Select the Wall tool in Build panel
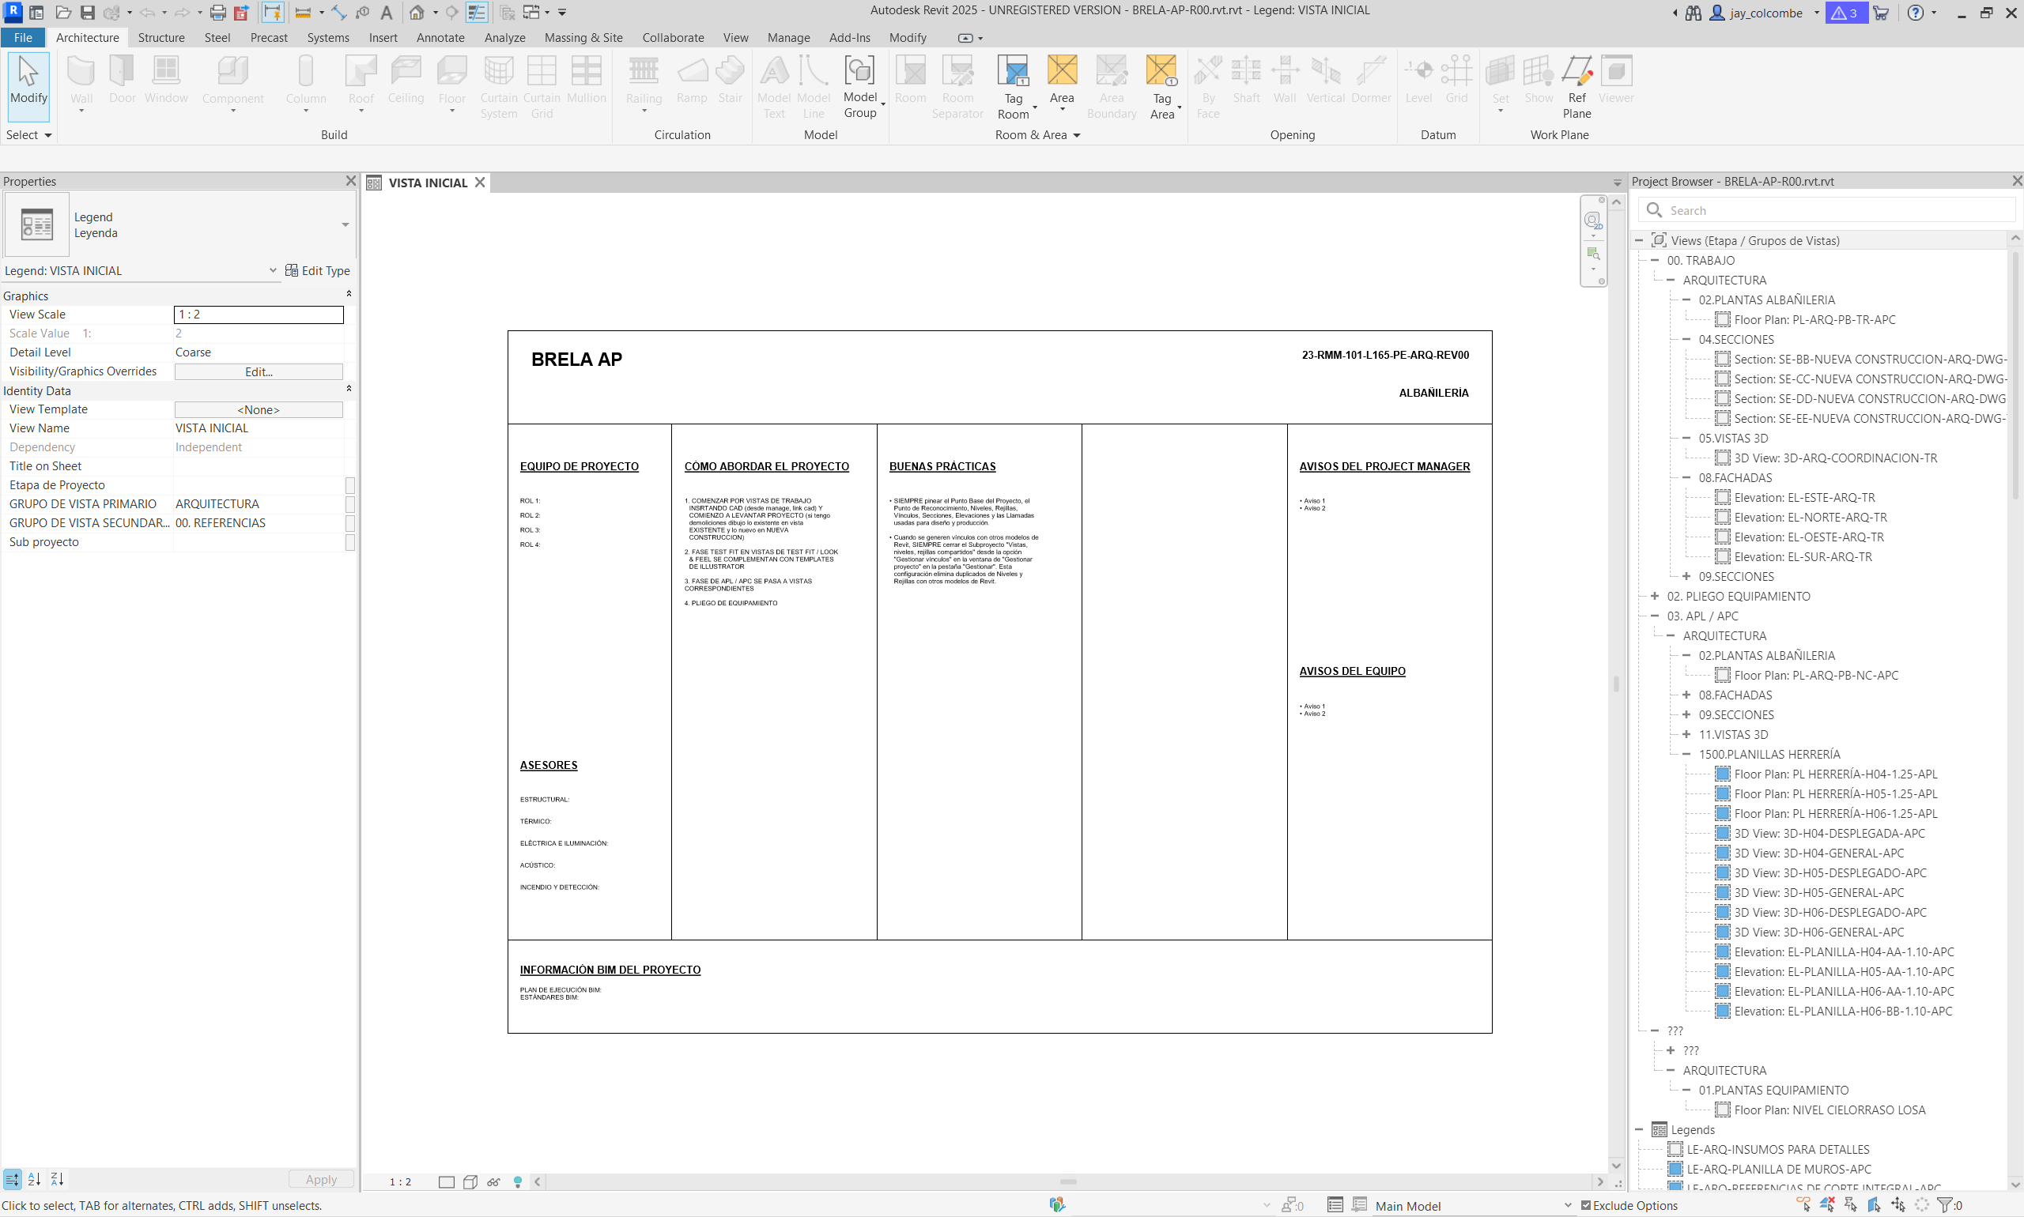Viewport: 2024px width, 1217px height. [x=81, y=78]
